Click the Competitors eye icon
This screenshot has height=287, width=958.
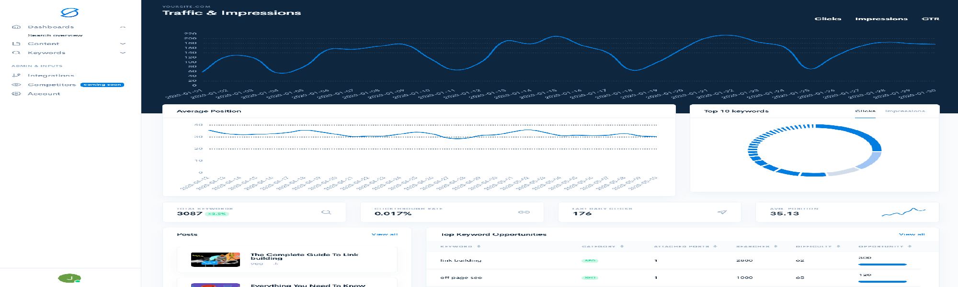point(16,85)
